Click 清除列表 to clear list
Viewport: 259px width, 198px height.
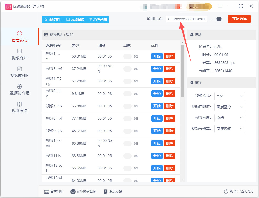(98, 19)
